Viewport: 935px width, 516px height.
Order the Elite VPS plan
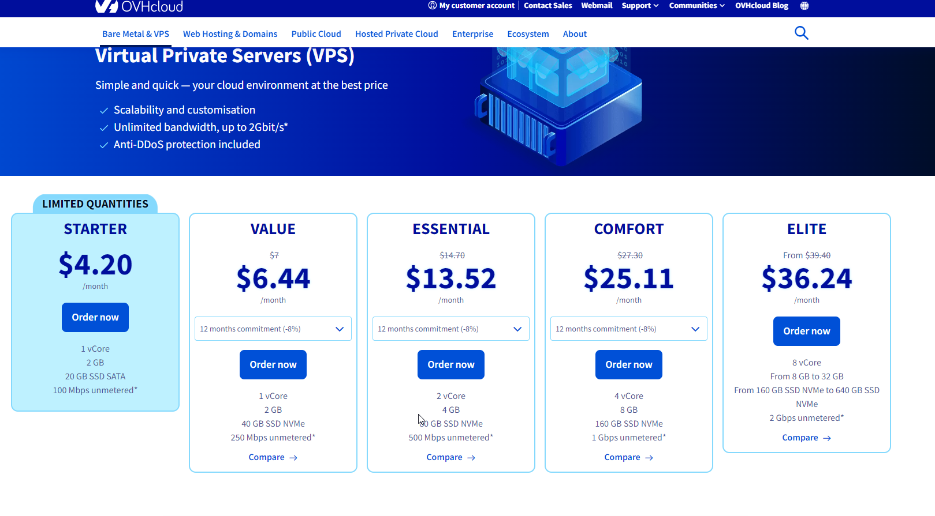tap(806, 331)
